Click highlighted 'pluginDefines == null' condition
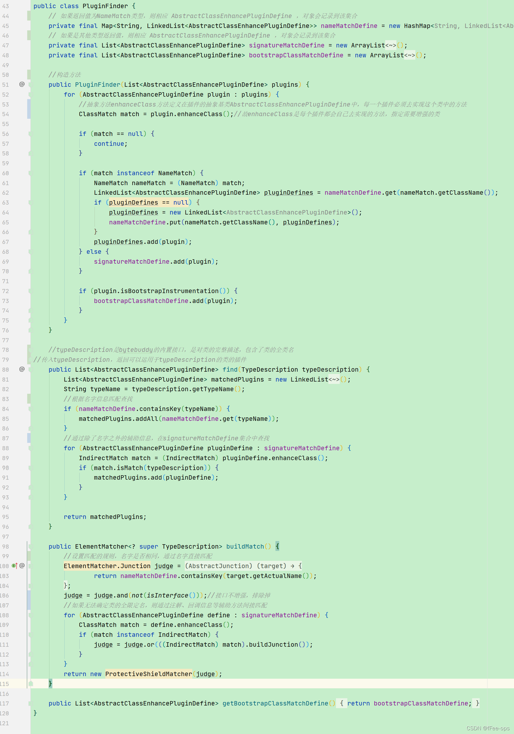514x734 pixels. coord(149,202)
